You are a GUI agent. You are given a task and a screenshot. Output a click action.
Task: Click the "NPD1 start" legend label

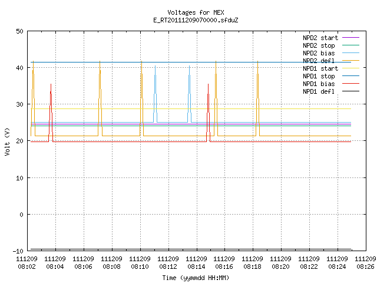(320, 68)
